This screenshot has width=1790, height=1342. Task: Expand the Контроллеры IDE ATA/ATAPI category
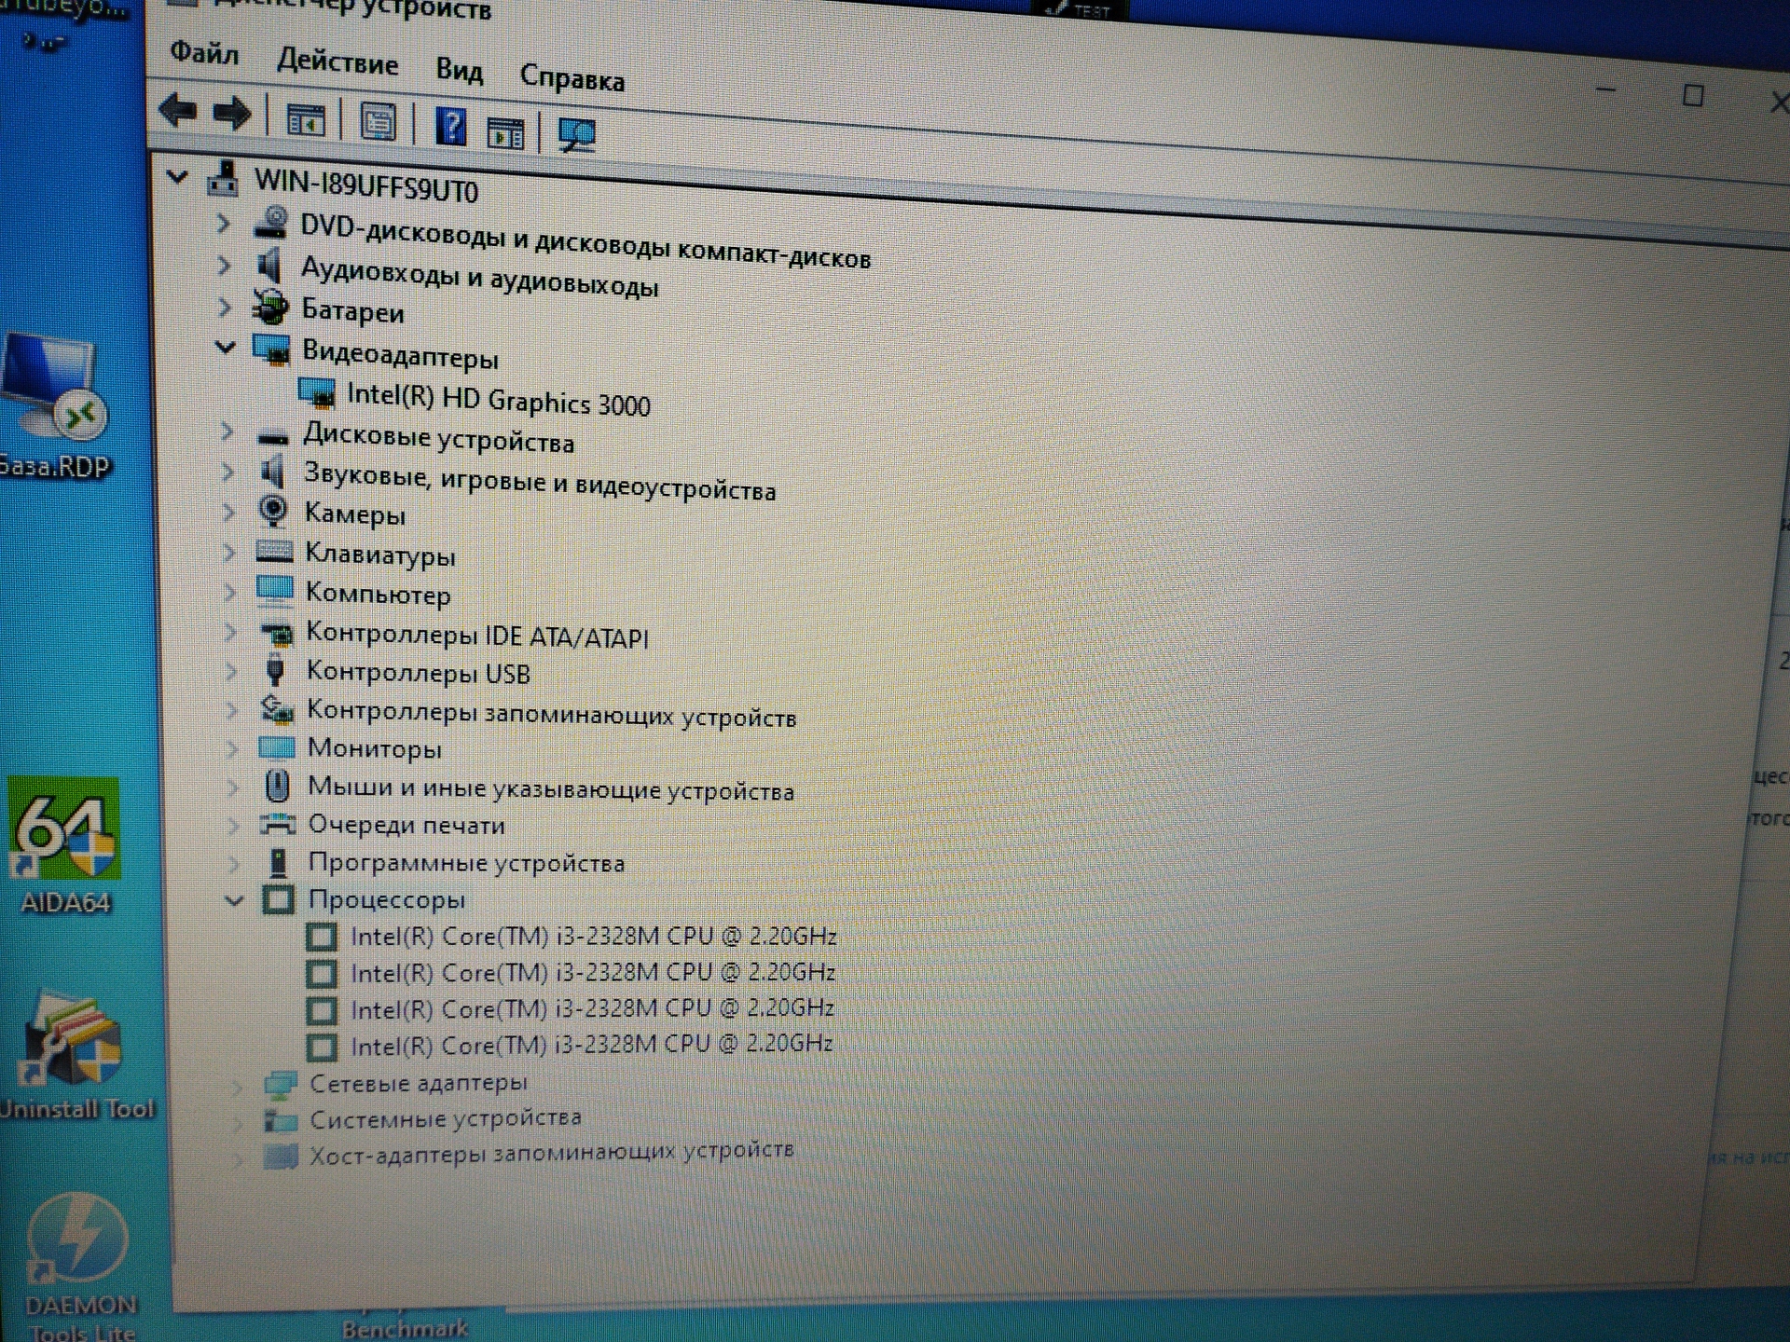tap(230, 631)
